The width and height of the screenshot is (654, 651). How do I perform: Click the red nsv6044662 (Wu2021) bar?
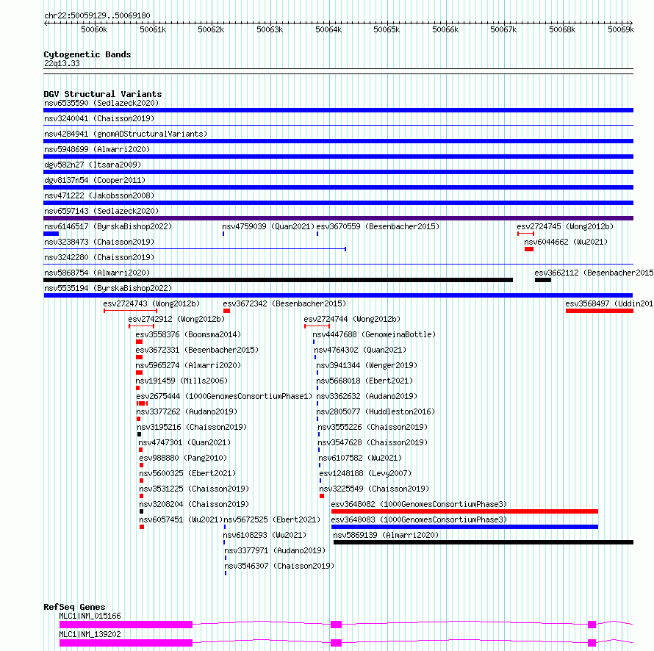(x=529, y=249)
